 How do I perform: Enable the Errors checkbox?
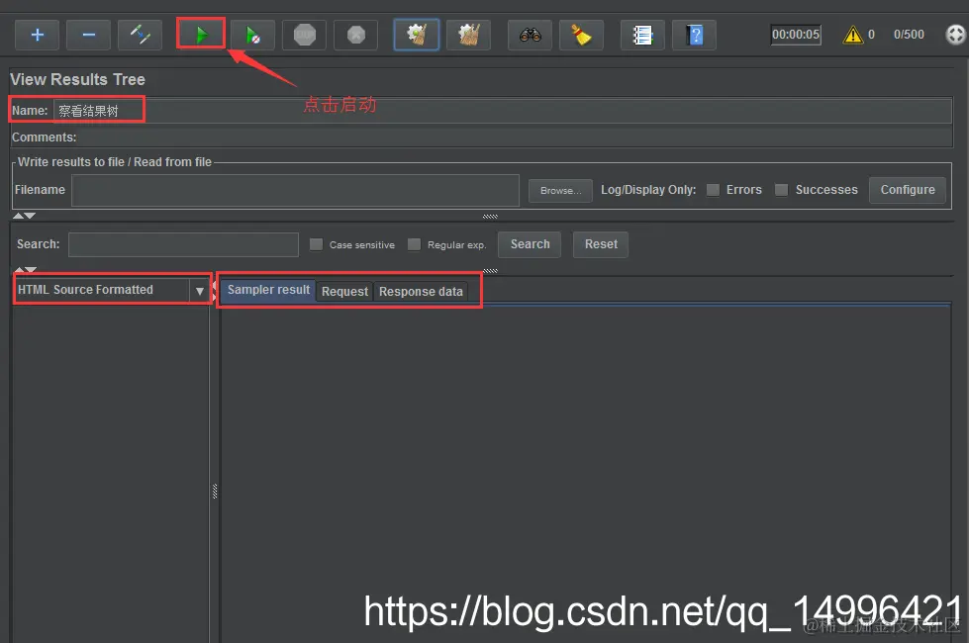tap(714, 190)
